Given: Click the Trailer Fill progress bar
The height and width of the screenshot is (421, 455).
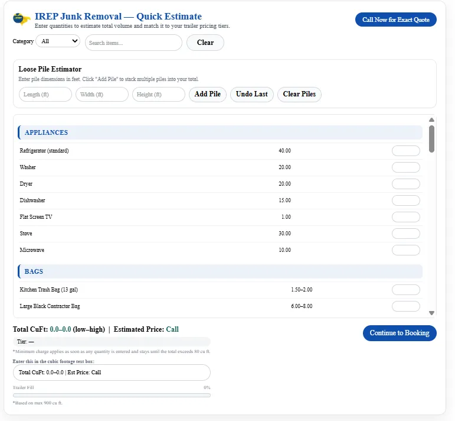Looking at the screenshot, I should click(112, 395).
